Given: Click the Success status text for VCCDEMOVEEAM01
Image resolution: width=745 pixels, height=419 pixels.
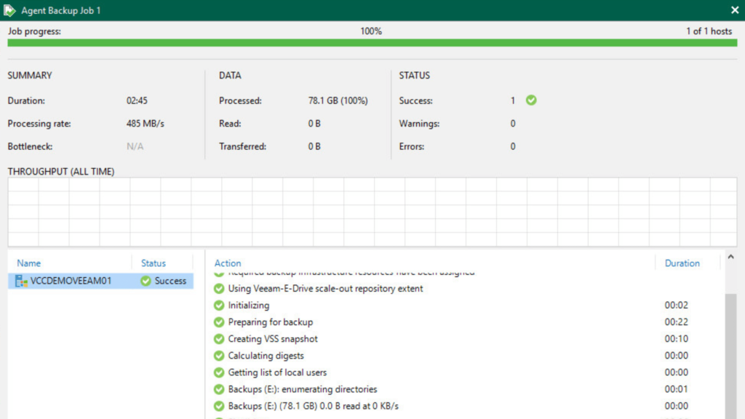Looking at the screenshot, I should pyautogui.click(x=170, y=281).
